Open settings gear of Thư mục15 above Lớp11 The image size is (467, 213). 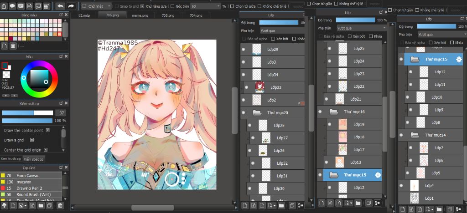tap(459, 60)
